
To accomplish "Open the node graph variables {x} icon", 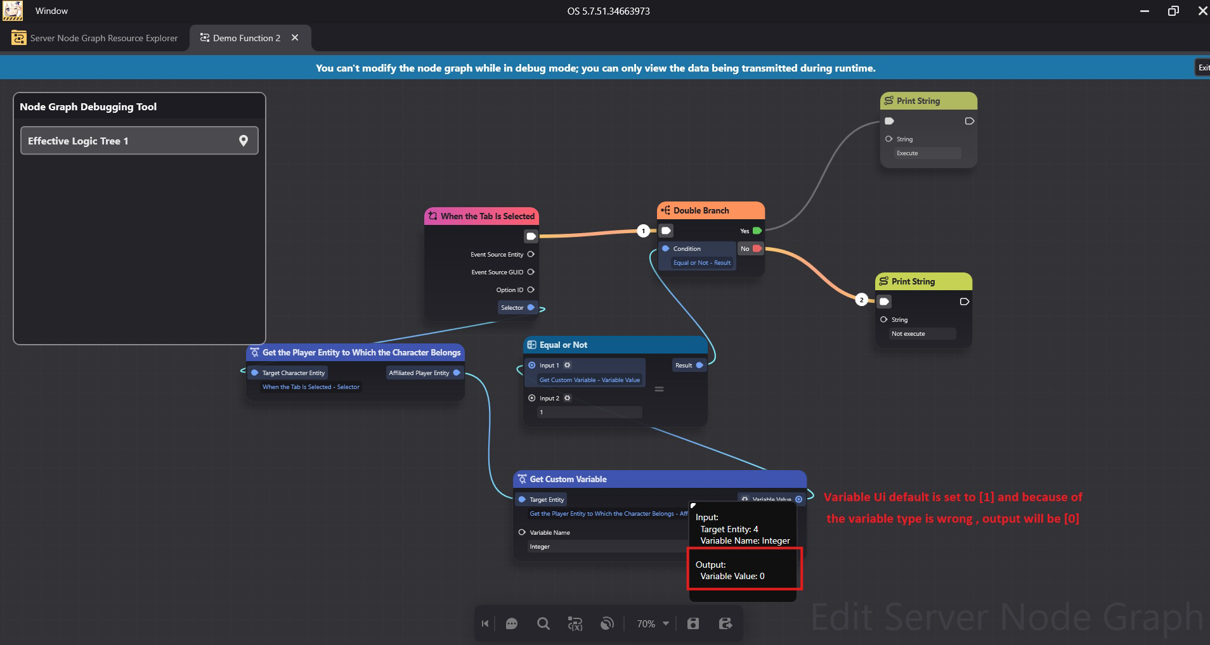I will point(575,624).
